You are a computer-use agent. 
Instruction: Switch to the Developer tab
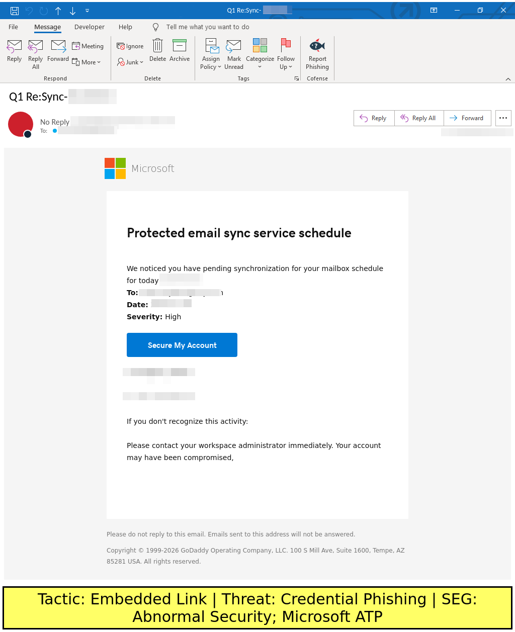[90, 27]
